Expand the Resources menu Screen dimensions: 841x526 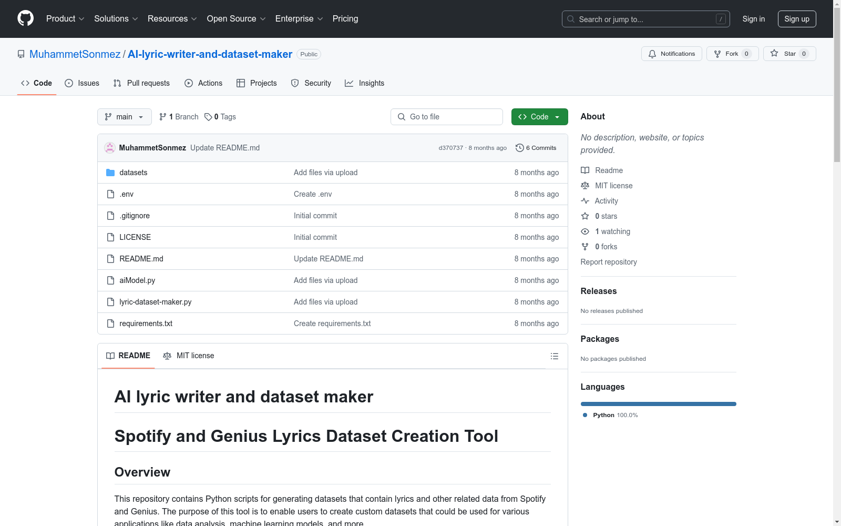tap(172, 19)
